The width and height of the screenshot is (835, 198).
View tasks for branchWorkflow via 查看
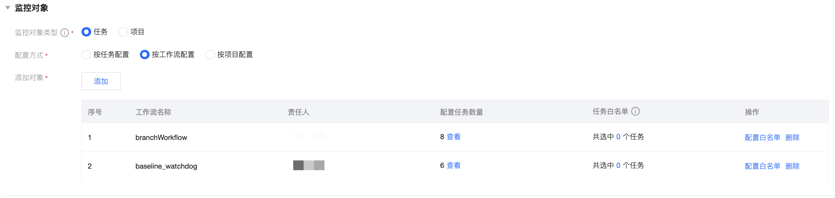coord(454,137)
